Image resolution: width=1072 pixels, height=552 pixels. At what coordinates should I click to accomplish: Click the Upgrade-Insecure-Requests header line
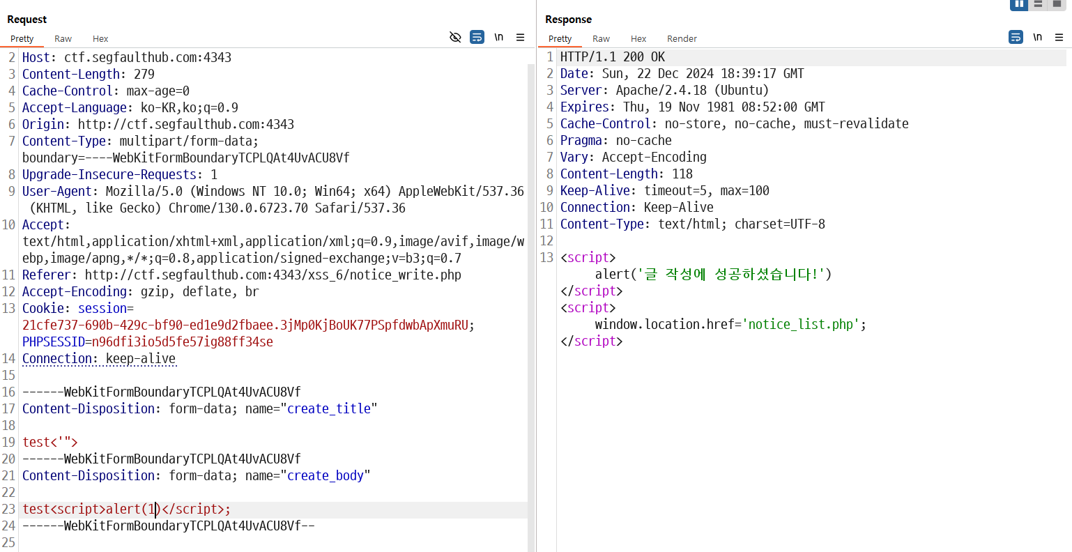[x=120, y=175]
